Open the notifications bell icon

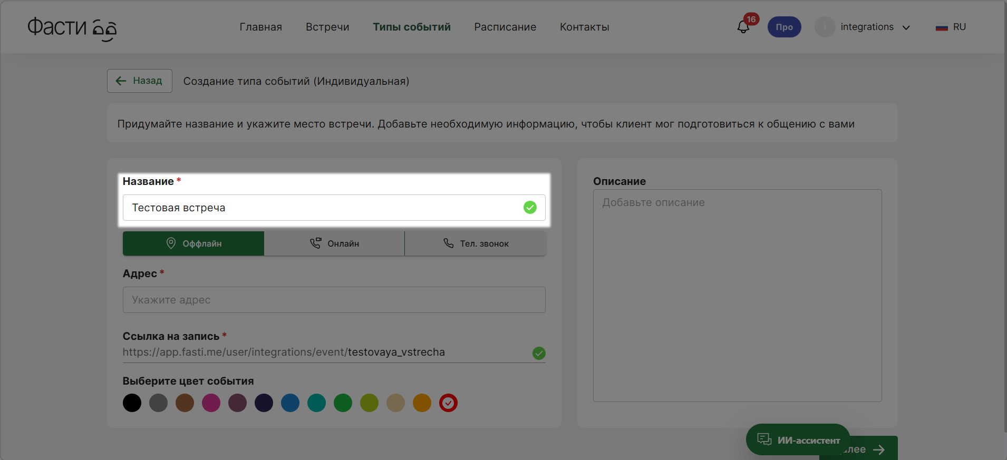tap(743, 27)
